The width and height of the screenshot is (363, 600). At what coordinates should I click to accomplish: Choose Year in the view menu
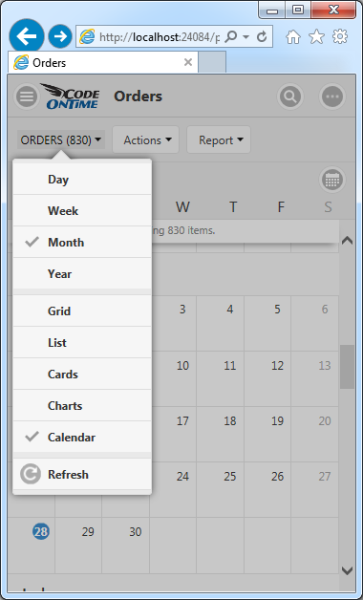tap(82, 273)
